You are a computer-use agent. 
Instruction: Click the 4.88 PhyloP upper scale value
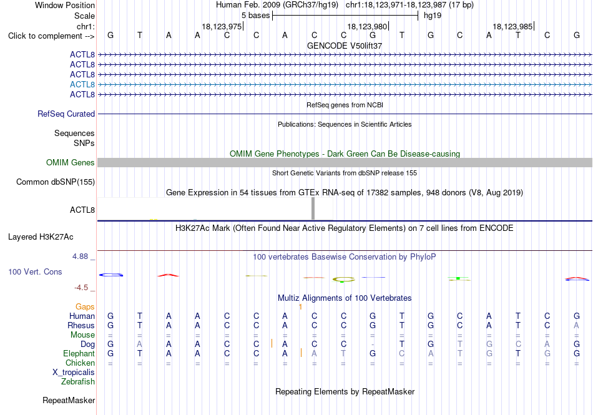(80, 256)
